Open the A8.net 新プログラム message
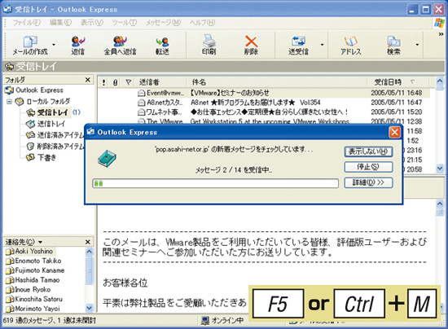 point(264,103)
